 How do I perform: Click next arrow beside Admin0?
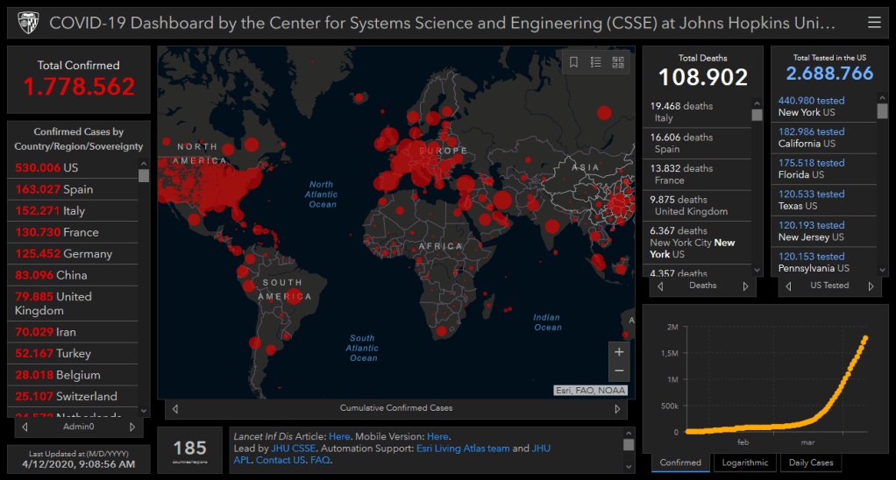[132, 427]
